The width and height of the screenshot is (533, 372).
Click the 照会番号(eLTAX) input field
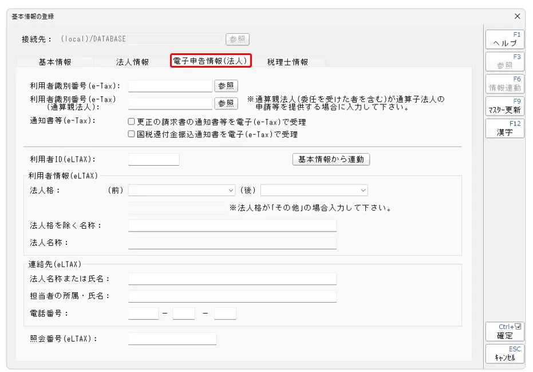click(x=172, y=339)
